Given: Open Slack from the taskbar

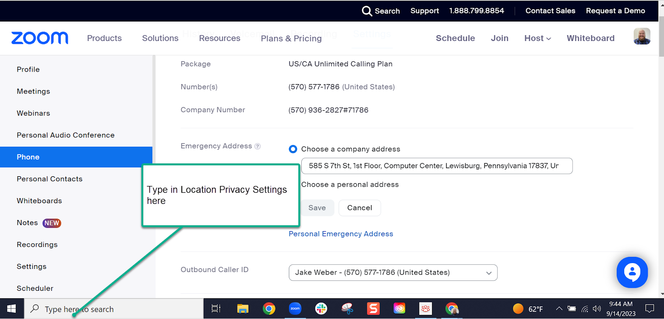Looking at the screenshot, I should (x=321, y=309).
